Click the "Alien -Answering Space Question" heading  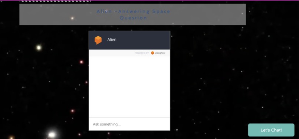click(x=133, y=15)
